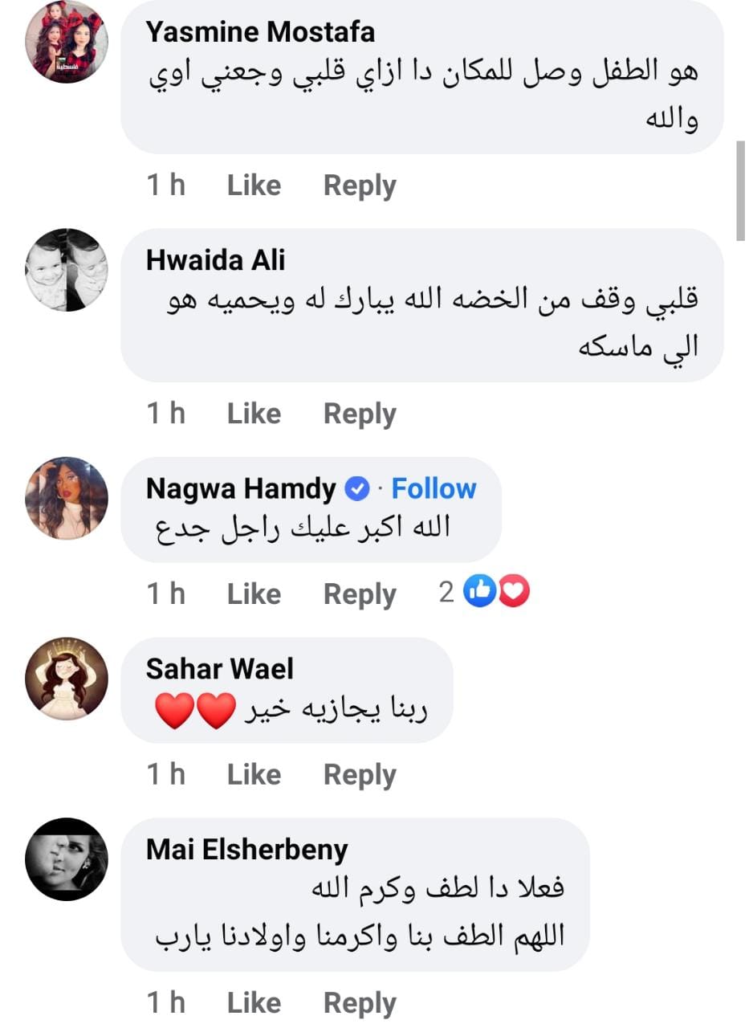Open Nagwa Hamdy's profile picture

(66, 497)
